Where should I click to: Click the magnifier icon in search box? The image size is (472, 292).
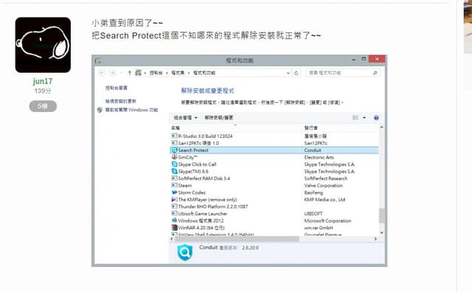[375, 73]
